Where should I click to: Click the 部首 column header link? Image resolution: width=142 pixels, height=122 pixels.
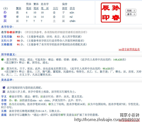pyautogui.click(x=65, y=8)
